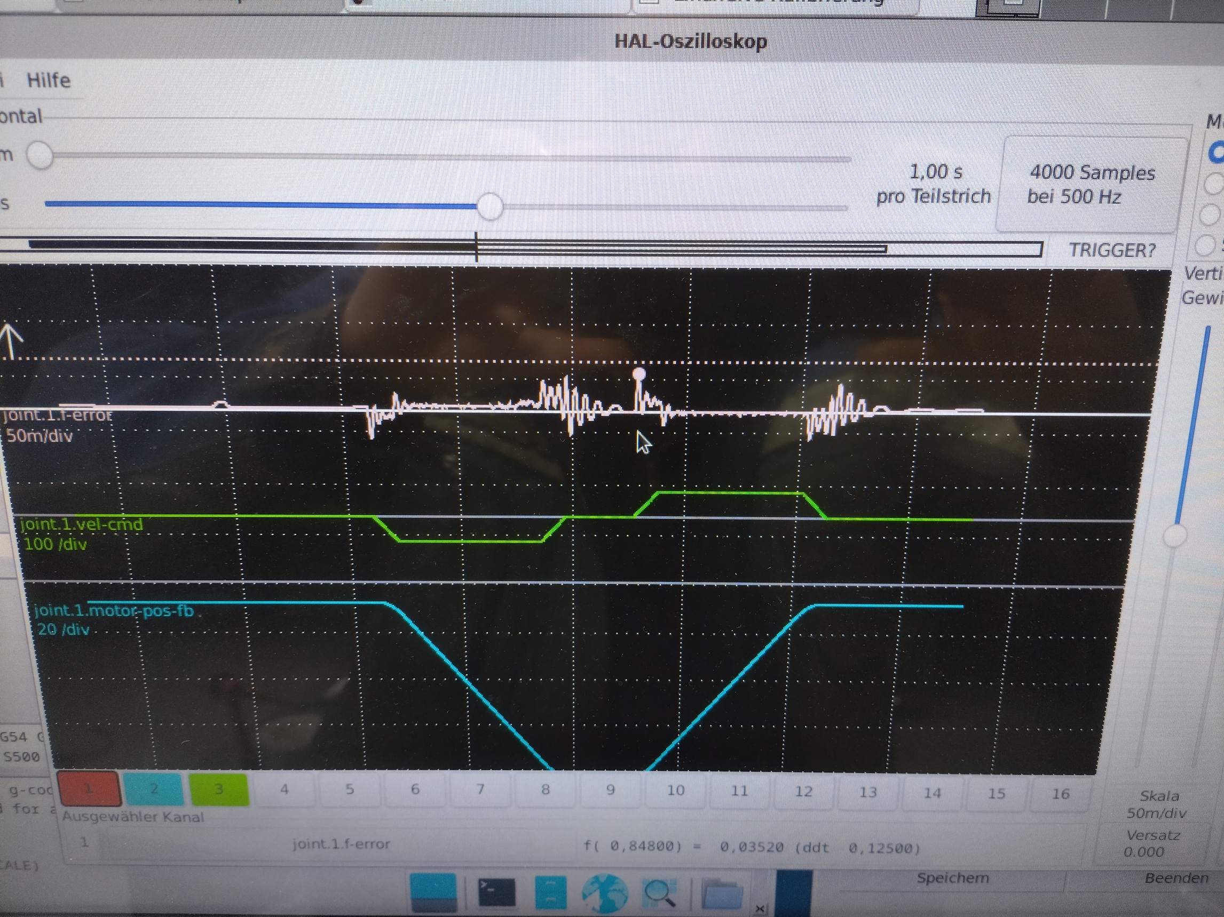Enable channel 10 button
1224x917 pixels.
[675, 791]
